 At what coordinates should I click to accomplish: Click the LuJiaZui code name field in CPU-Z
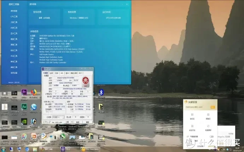tap(60, 80)
